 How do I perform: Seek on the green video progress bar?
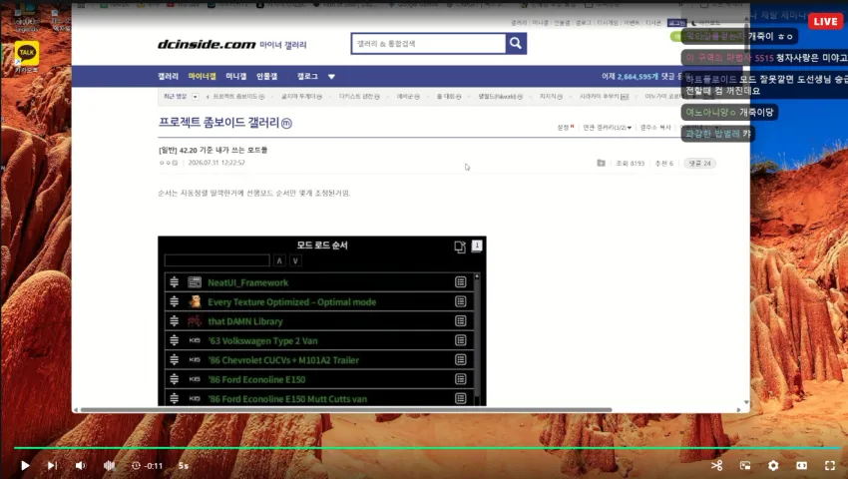point(426,448)
